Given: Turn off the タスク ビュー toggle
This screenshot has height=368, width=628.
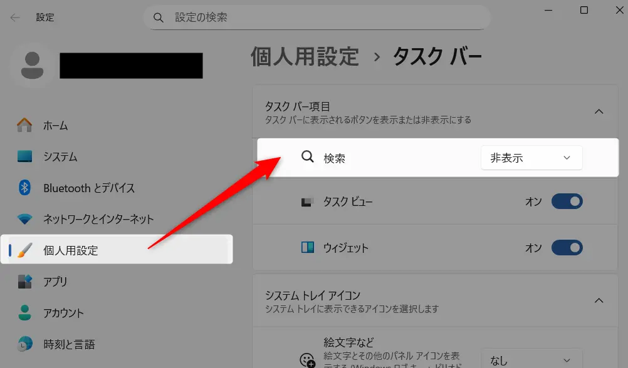Looking at the screenshot, I should pyautogui.click(x=567, y=202).
